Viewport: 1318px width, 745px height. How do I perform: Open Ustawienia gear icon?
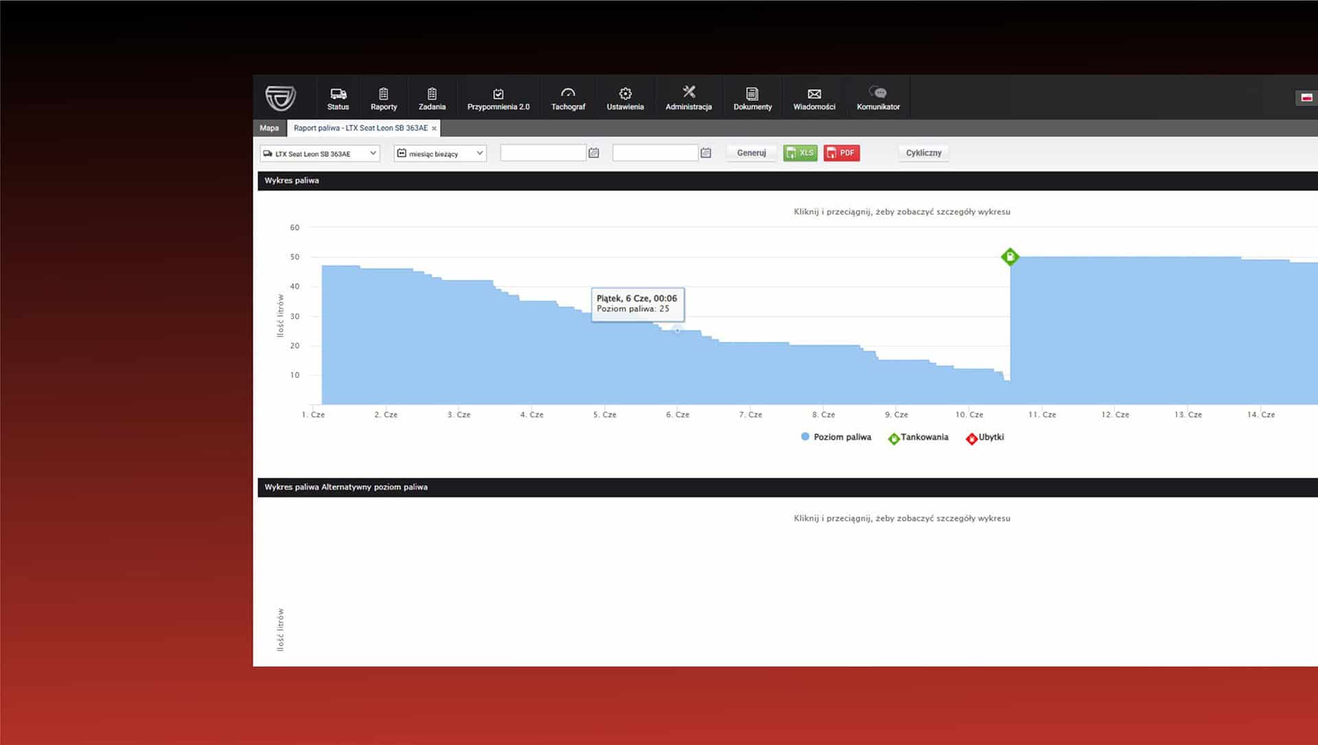pos(625,94)
